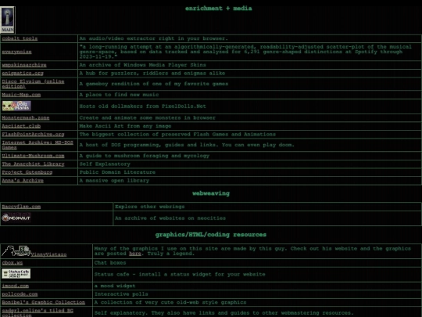Click 'A place to find new music' text
Image resolution: width=422 pixels, height=317 pixels.
point(119,95)
